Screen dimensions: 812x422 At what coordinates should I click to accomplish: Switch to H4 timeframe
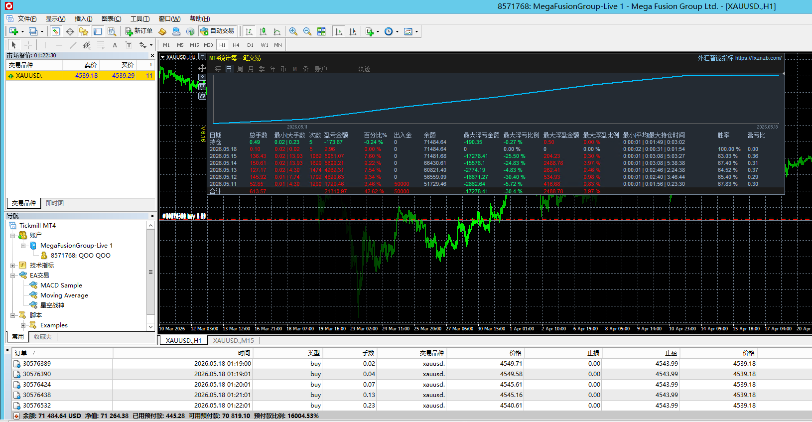click(236, 45)
